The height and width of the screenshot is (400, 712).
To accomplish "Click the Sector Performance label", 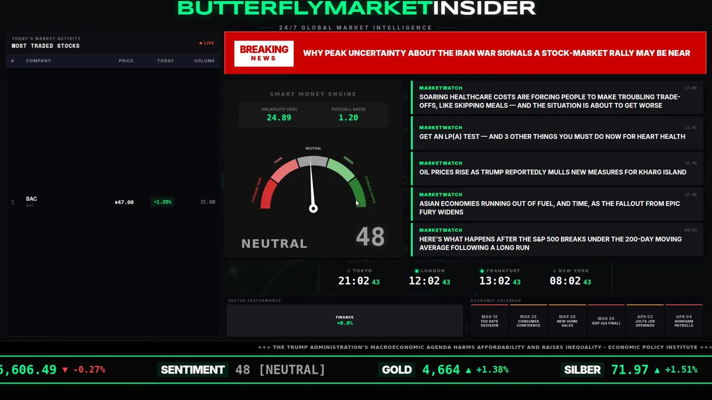I will (x=254, y=301).
